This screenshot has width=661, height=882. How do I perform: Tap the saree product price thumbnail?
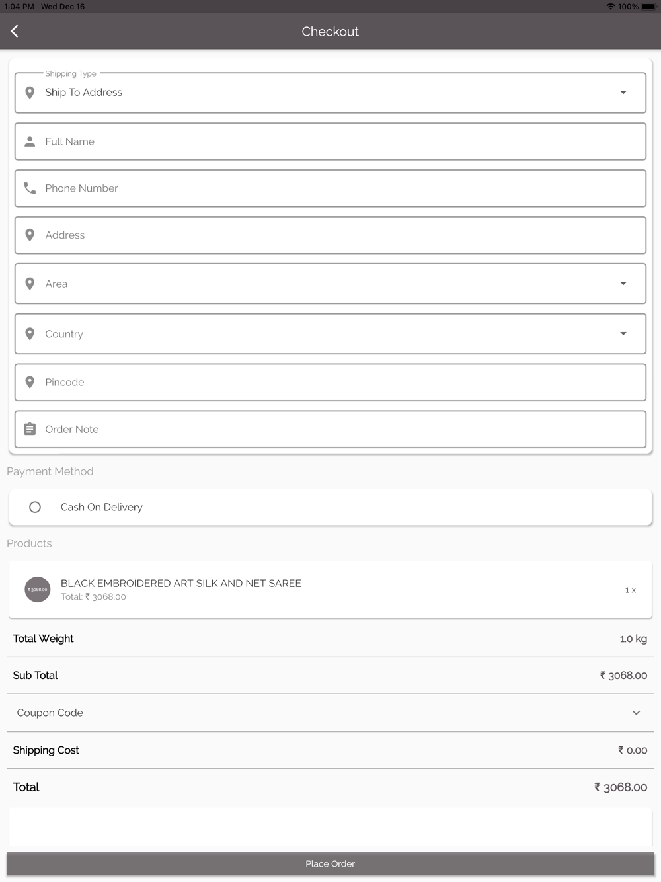pyautogui.click(x=38, y=589)
